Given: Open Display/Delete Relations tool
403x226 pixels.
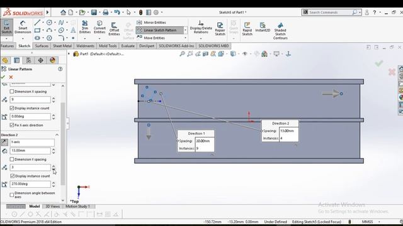Looking at the screenshot, I should pyautogui.click(x=201, y=27).
